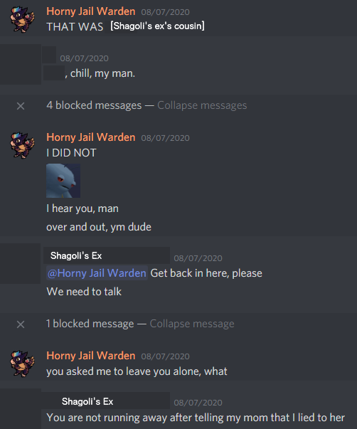Viewport: 357px width, 429px height.
Task: Click the X icon beside 4 blocked messages
Action: (x=21, y=106)
